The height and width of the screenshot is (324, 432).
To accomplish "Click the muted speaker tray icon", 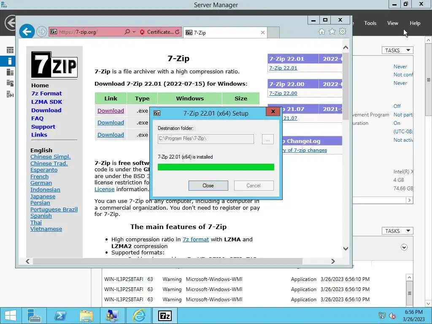I will pyautogui.click(x=392, y=316).
